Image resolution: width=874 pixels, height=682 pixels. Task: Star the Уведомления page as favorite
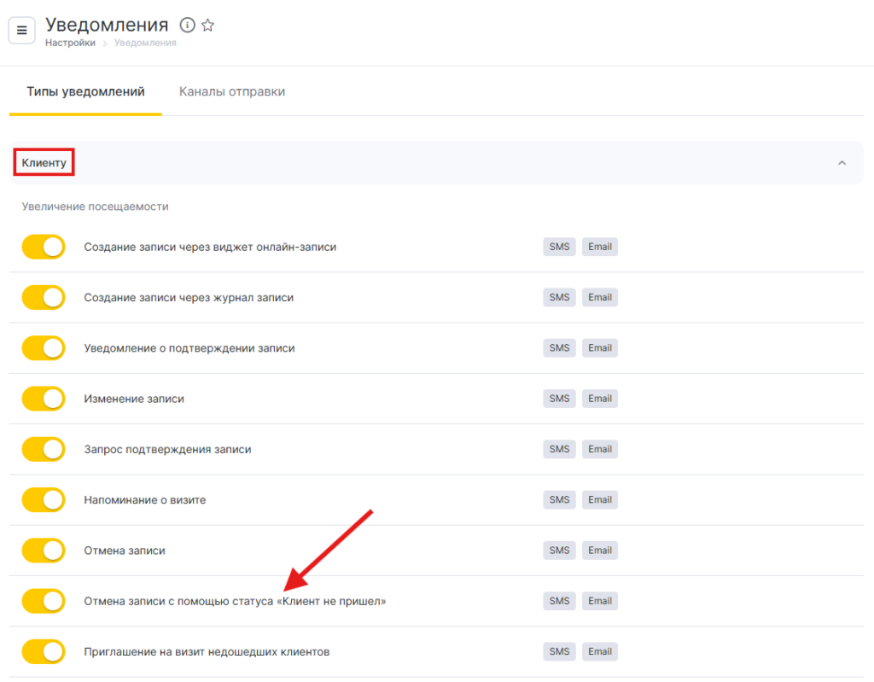[207, 25]
